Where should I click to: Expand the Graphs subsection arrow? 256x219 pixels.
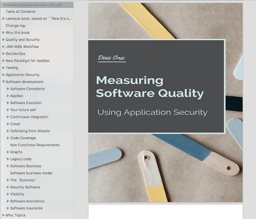(x=8, y=152)
